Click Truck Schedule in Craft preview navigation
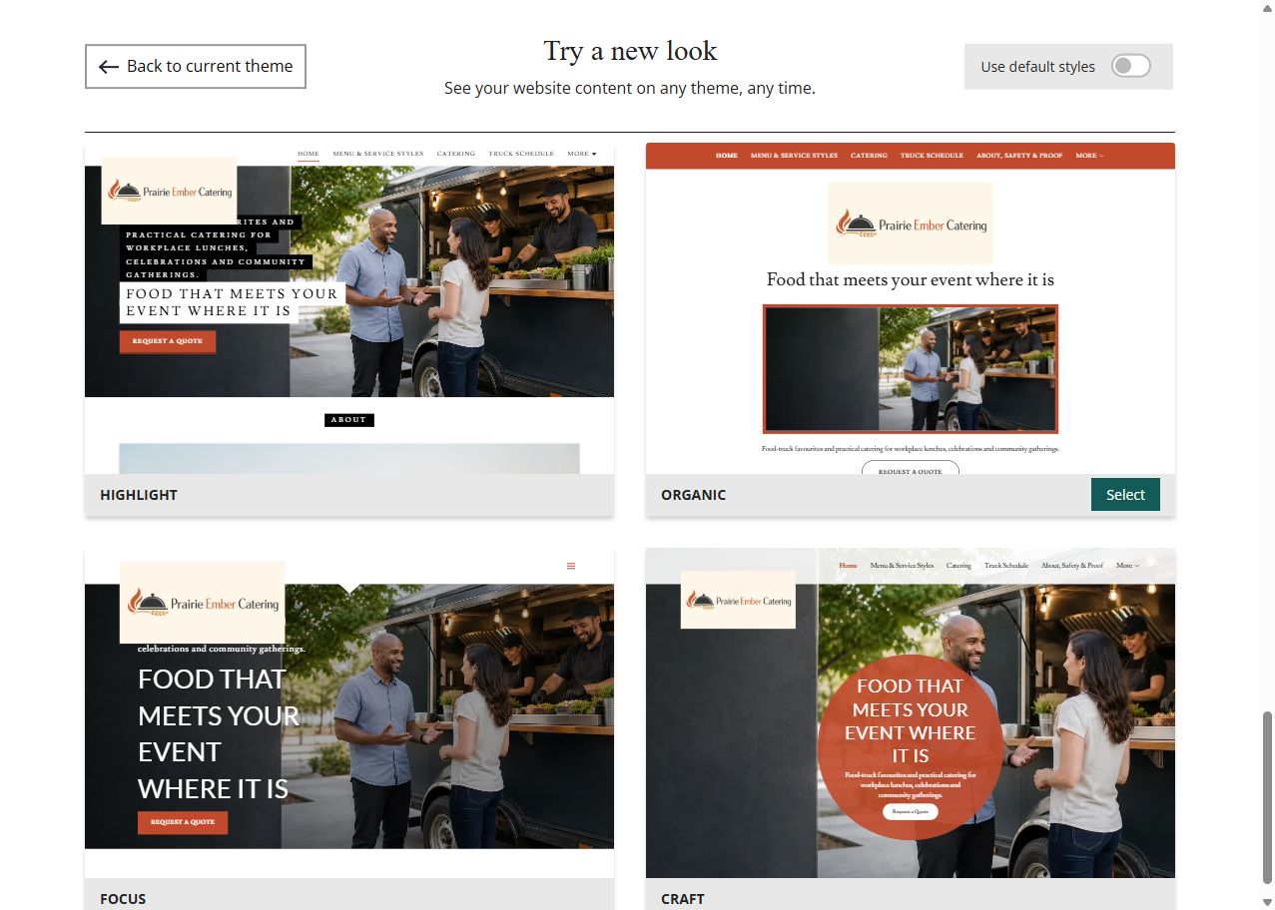The height and width of the screenshot is (910, 1275). pos(1006,566)
